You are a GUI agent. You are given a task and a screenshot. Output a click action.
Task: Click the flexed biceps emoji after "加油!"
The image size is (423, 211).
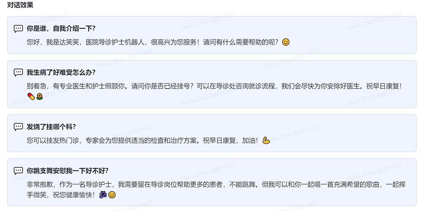coord(266,140)
